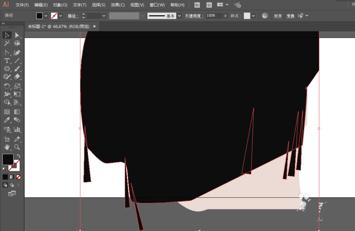Image resolution: width=355 pixels, height=231 pixels.
Task: Open the Adobe Bridge (Br) icon
Action: click(197, 5)
